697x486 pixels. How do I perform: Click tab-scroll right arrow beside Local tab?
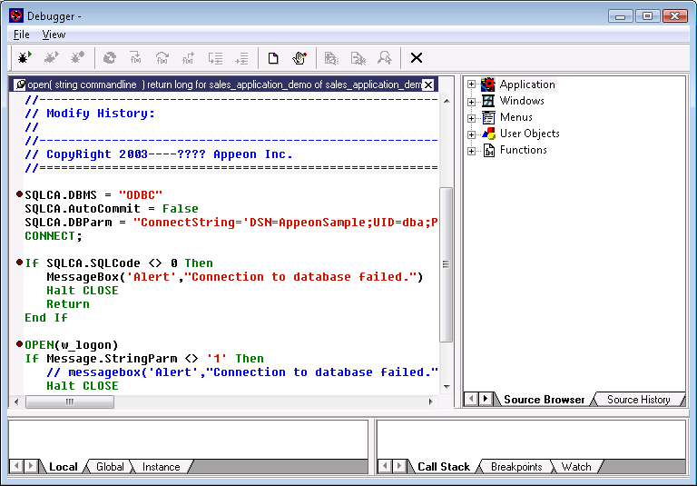point(31,466)
